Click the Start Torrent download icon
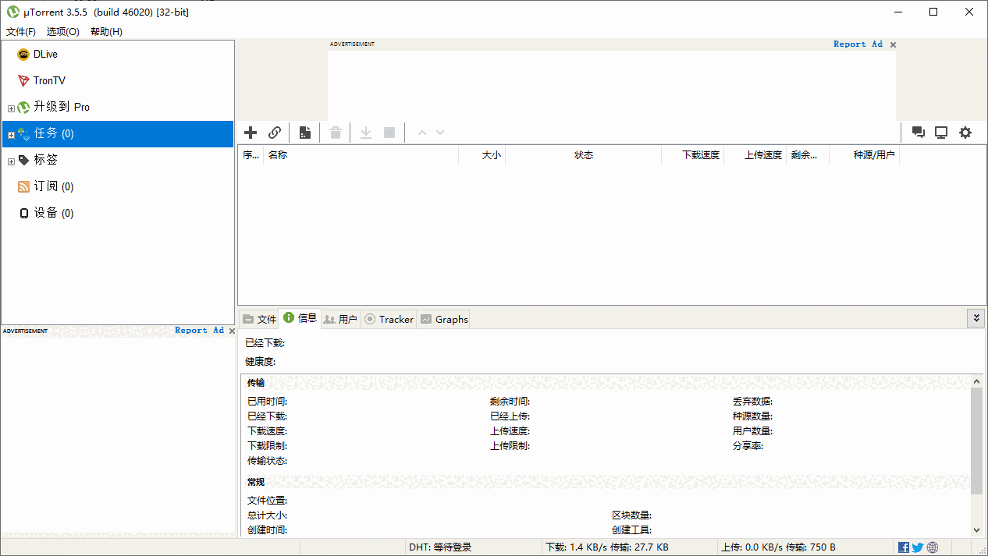The image size is (988, 556). [x=365, y=132]
